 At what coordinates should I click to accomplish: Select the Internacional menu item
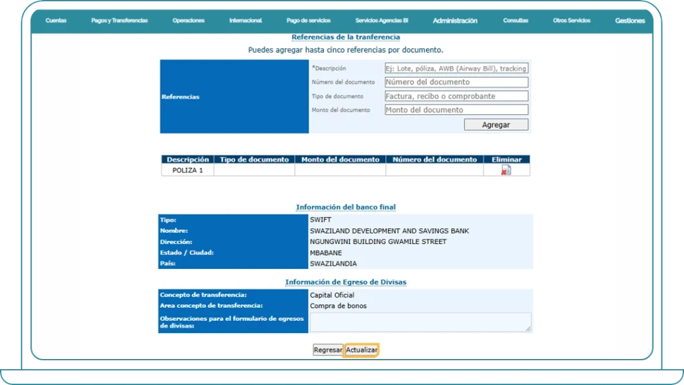coord(245,21)
